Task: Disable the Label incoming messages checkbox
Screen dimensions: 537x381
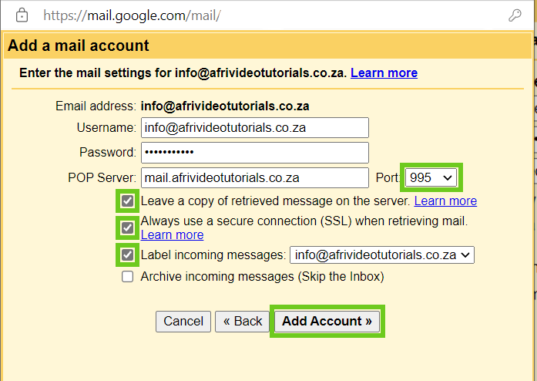Action: [x=127, y=255]
